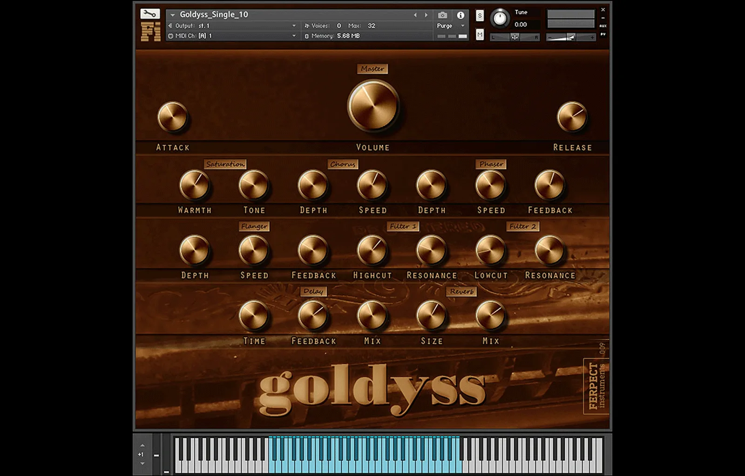Screen dimensions: 745x476
Task: Click the Tune knob
Action: click(x=500, y=18)
